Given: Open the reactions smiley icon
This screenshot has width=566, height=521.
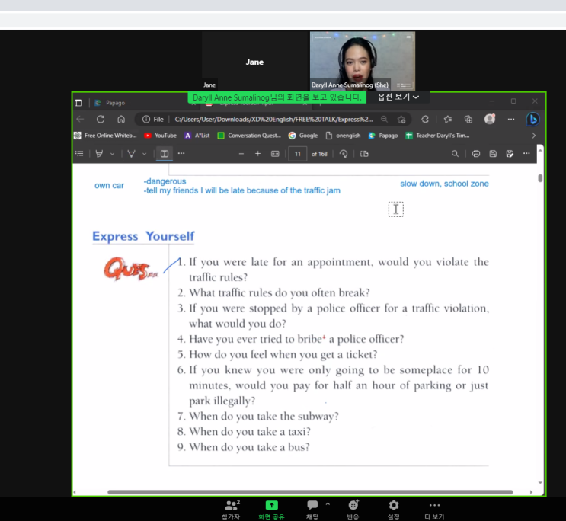Looking at the screenshot, I should [353, 505].
